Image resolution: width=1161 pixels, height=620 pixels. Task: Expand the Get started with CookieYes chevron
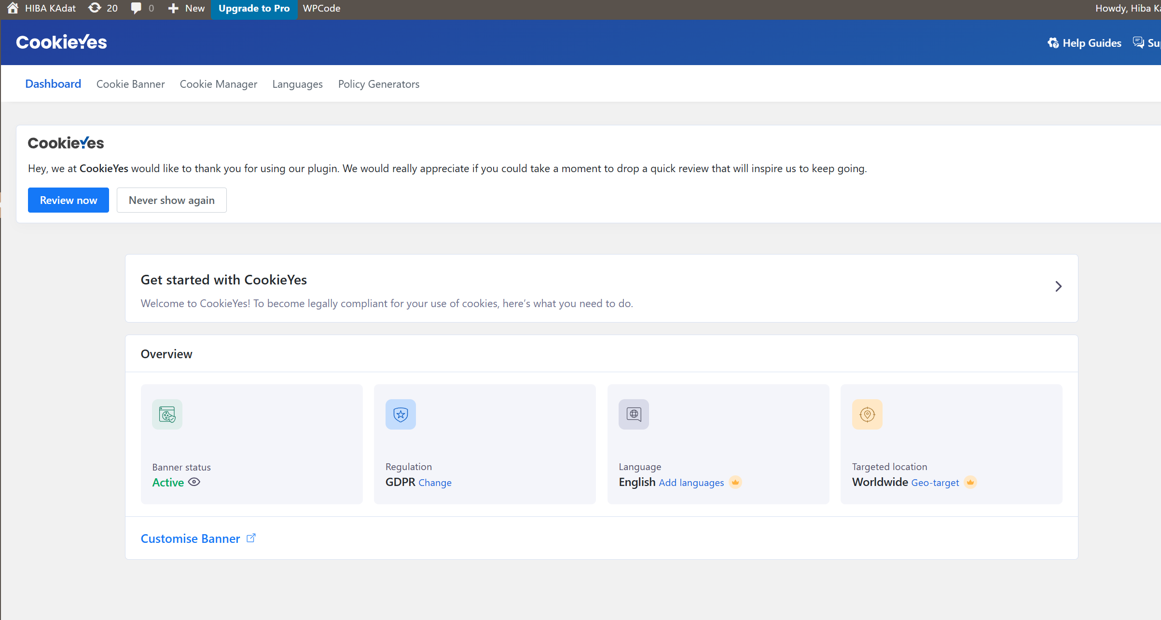point(1058,286)
